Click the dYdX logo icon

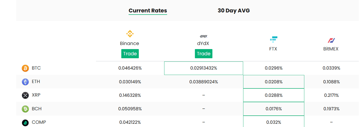coord(204,36)
